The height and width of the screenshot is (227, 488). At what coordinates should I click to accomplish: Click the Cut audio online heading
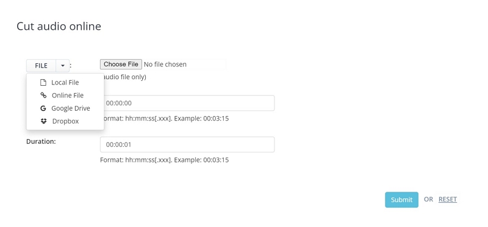pyautogui.click(x=59, y=26)
